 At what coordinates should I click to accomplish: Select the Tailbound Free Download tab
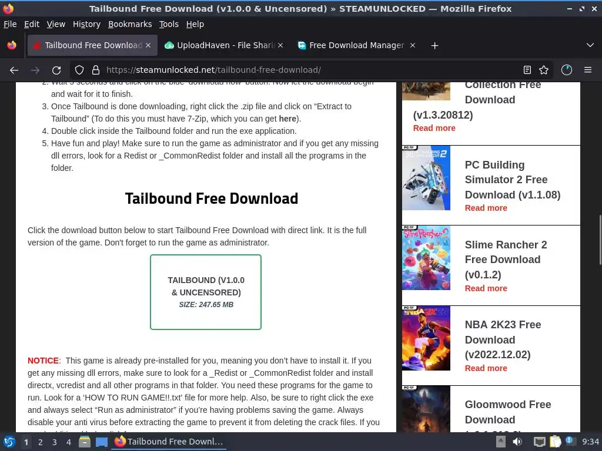(92, 45)
